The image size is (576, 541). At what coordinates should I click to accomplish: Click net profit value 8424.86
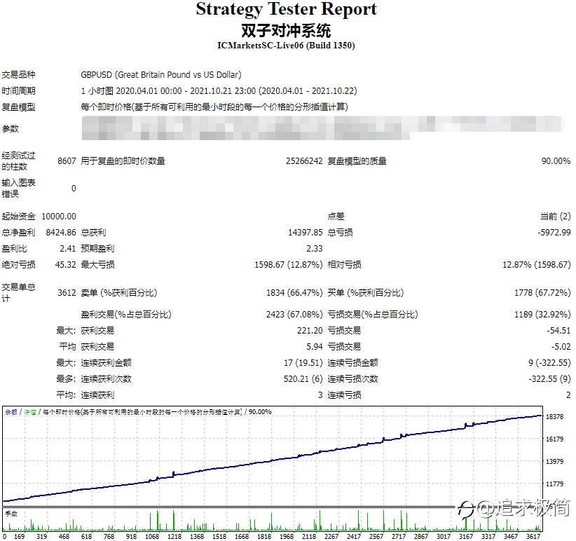[x=61, y=232]
